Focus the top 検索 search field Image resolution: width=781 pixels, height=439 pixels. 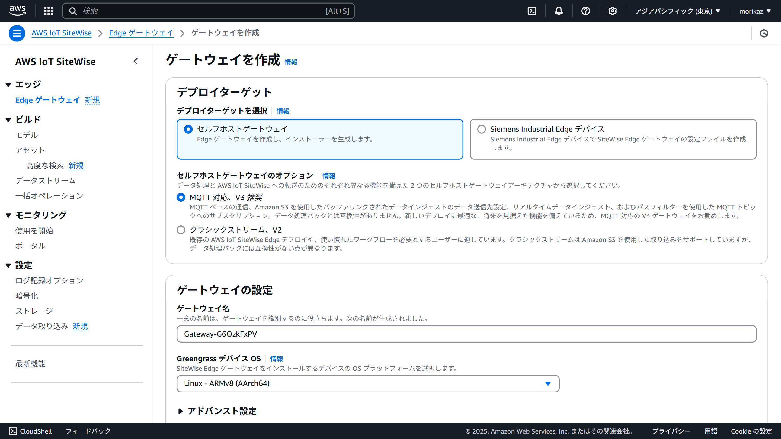tap(209, 11)
